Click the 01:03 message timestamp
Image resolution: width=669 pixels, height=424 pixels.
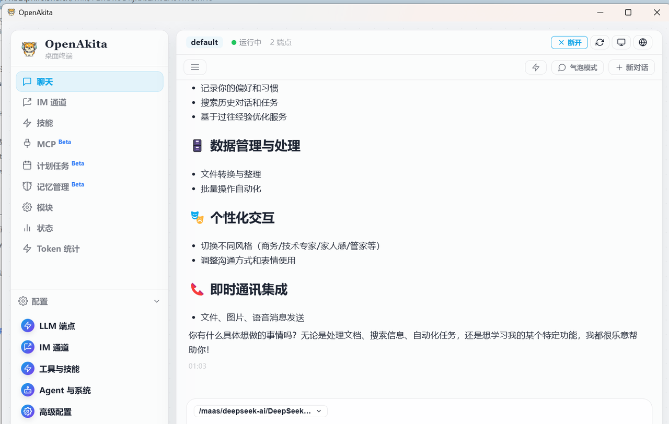[x=198, y=366]
